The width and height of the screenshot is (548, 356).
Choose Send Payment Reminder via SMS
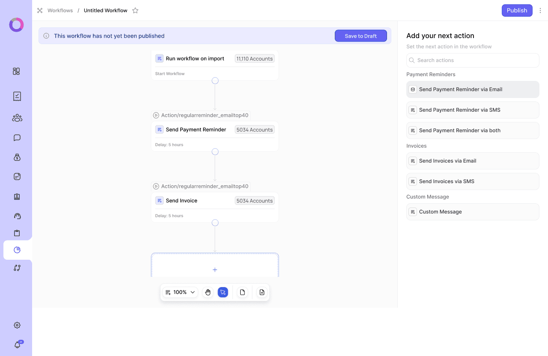click(x=473, y=110)
